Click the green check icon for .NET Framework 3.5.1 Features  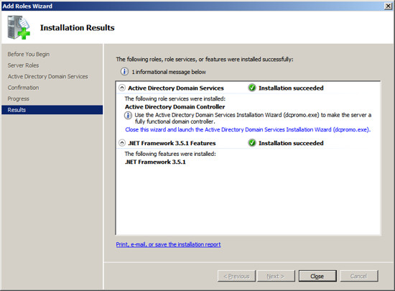[x=251, y=143]
